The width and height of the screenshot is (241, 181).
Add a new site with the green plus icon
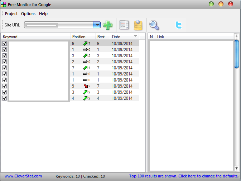[x=107, y=25]
